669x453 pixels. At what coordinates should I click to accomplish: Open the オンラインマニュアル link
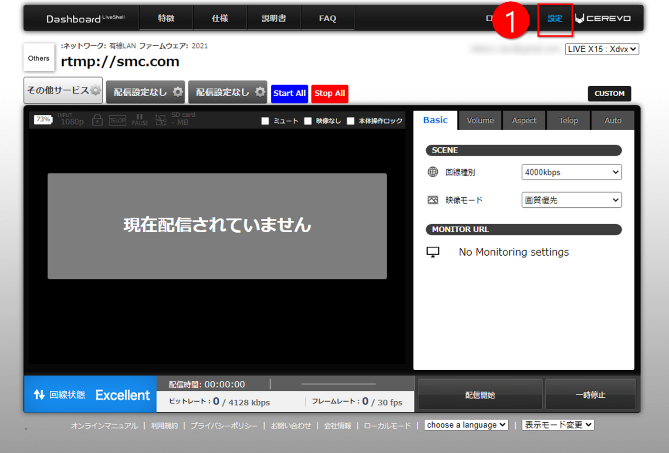point(104,426)
